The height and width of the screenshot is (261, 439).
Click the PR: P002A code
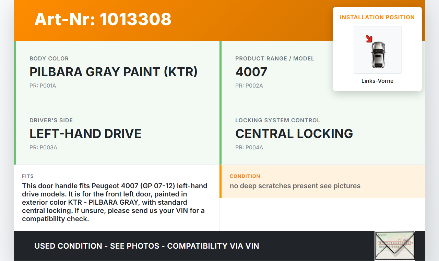click(249, 86)
